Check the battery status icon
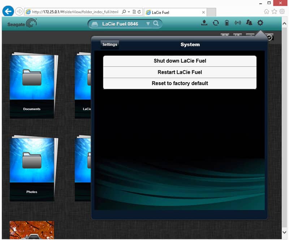The height and width of the screenshot is (240, 289). (227, 23)
